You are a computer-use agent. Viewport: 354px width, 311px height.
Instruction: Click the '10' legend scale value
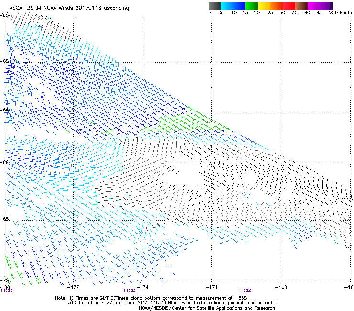pos(234,13)
